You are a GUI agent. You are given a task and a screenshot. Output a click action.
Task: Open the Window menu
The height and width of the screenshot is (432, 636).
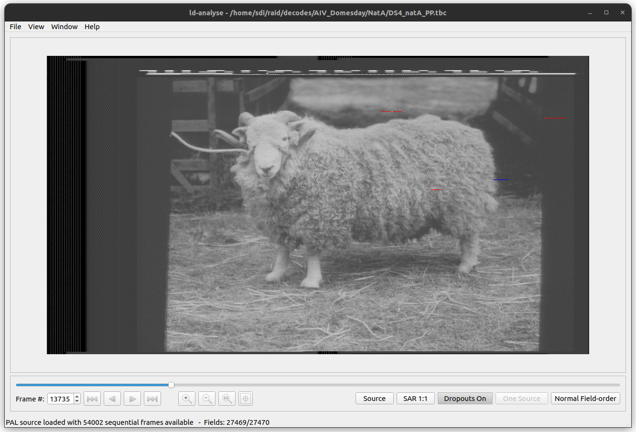(65, 27)
